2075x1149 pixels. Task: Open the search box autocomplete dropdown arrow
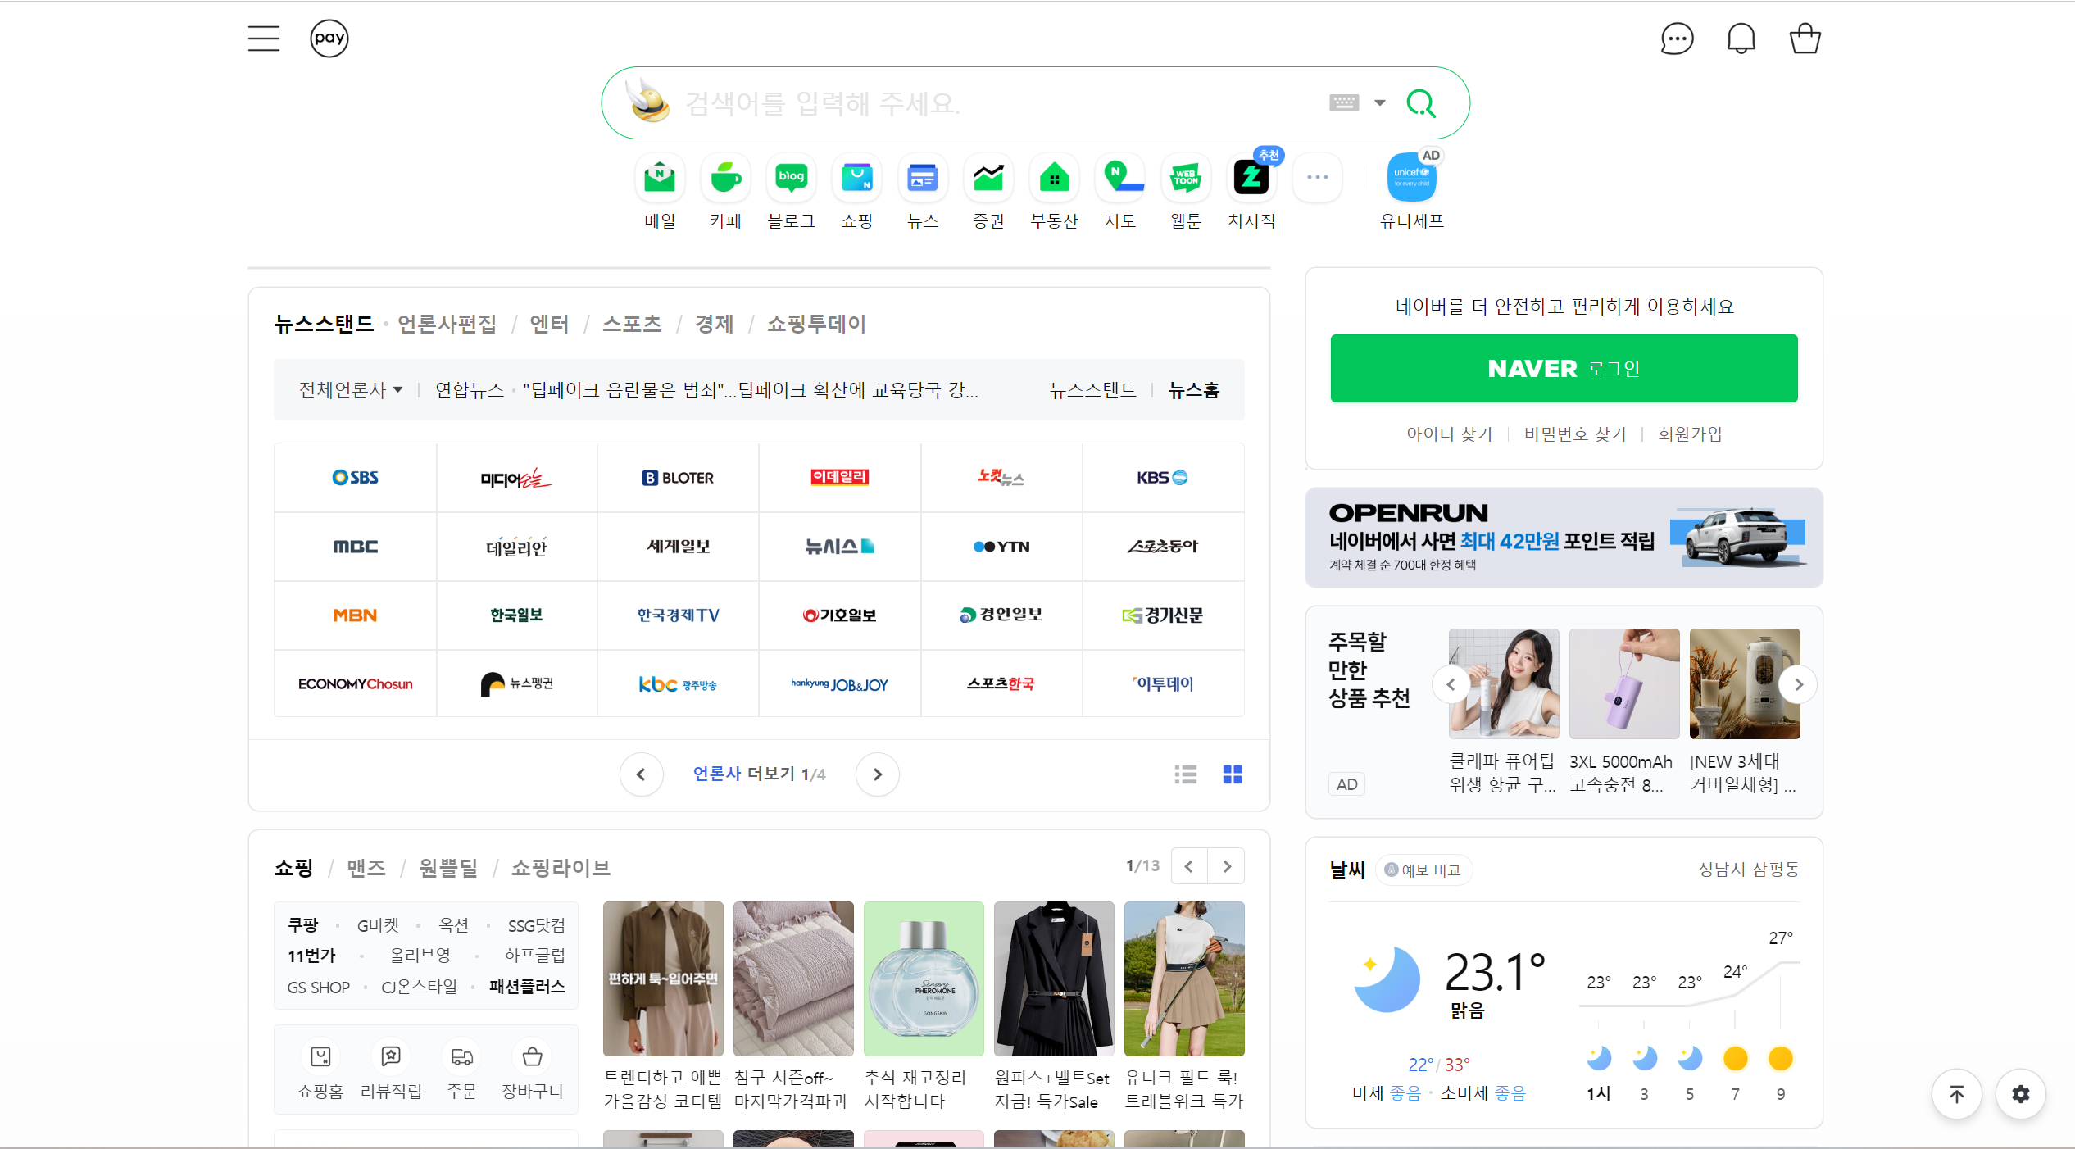[1380, 103]
